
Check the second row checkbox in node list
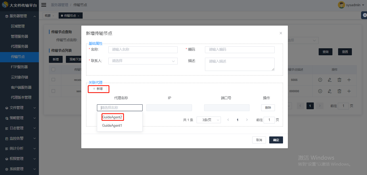(53, 91)
